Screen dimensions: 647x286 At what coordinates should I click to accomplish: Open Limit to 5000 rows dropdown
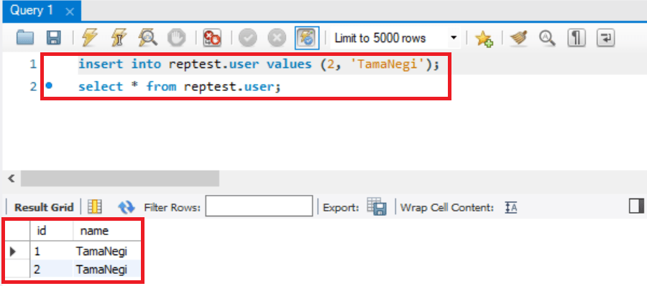click(x=395, y=38)
